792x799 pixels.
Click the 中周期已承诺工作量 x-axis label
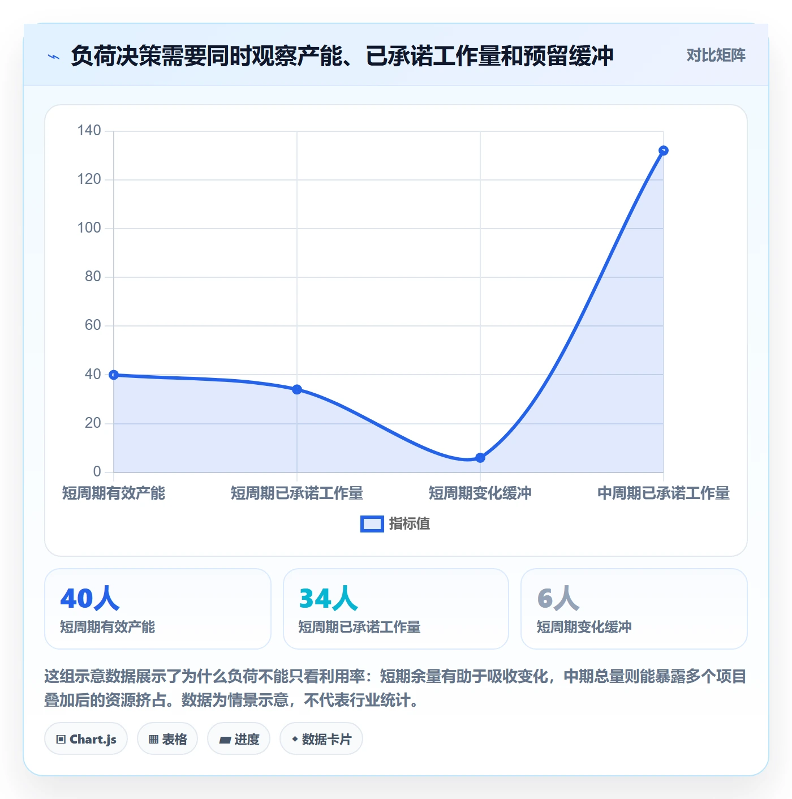pyautogui.click(x=664, y=493)
